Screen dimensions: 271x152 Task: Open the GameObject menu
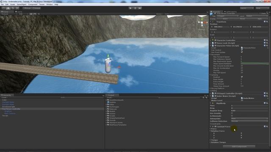point(22,5)
